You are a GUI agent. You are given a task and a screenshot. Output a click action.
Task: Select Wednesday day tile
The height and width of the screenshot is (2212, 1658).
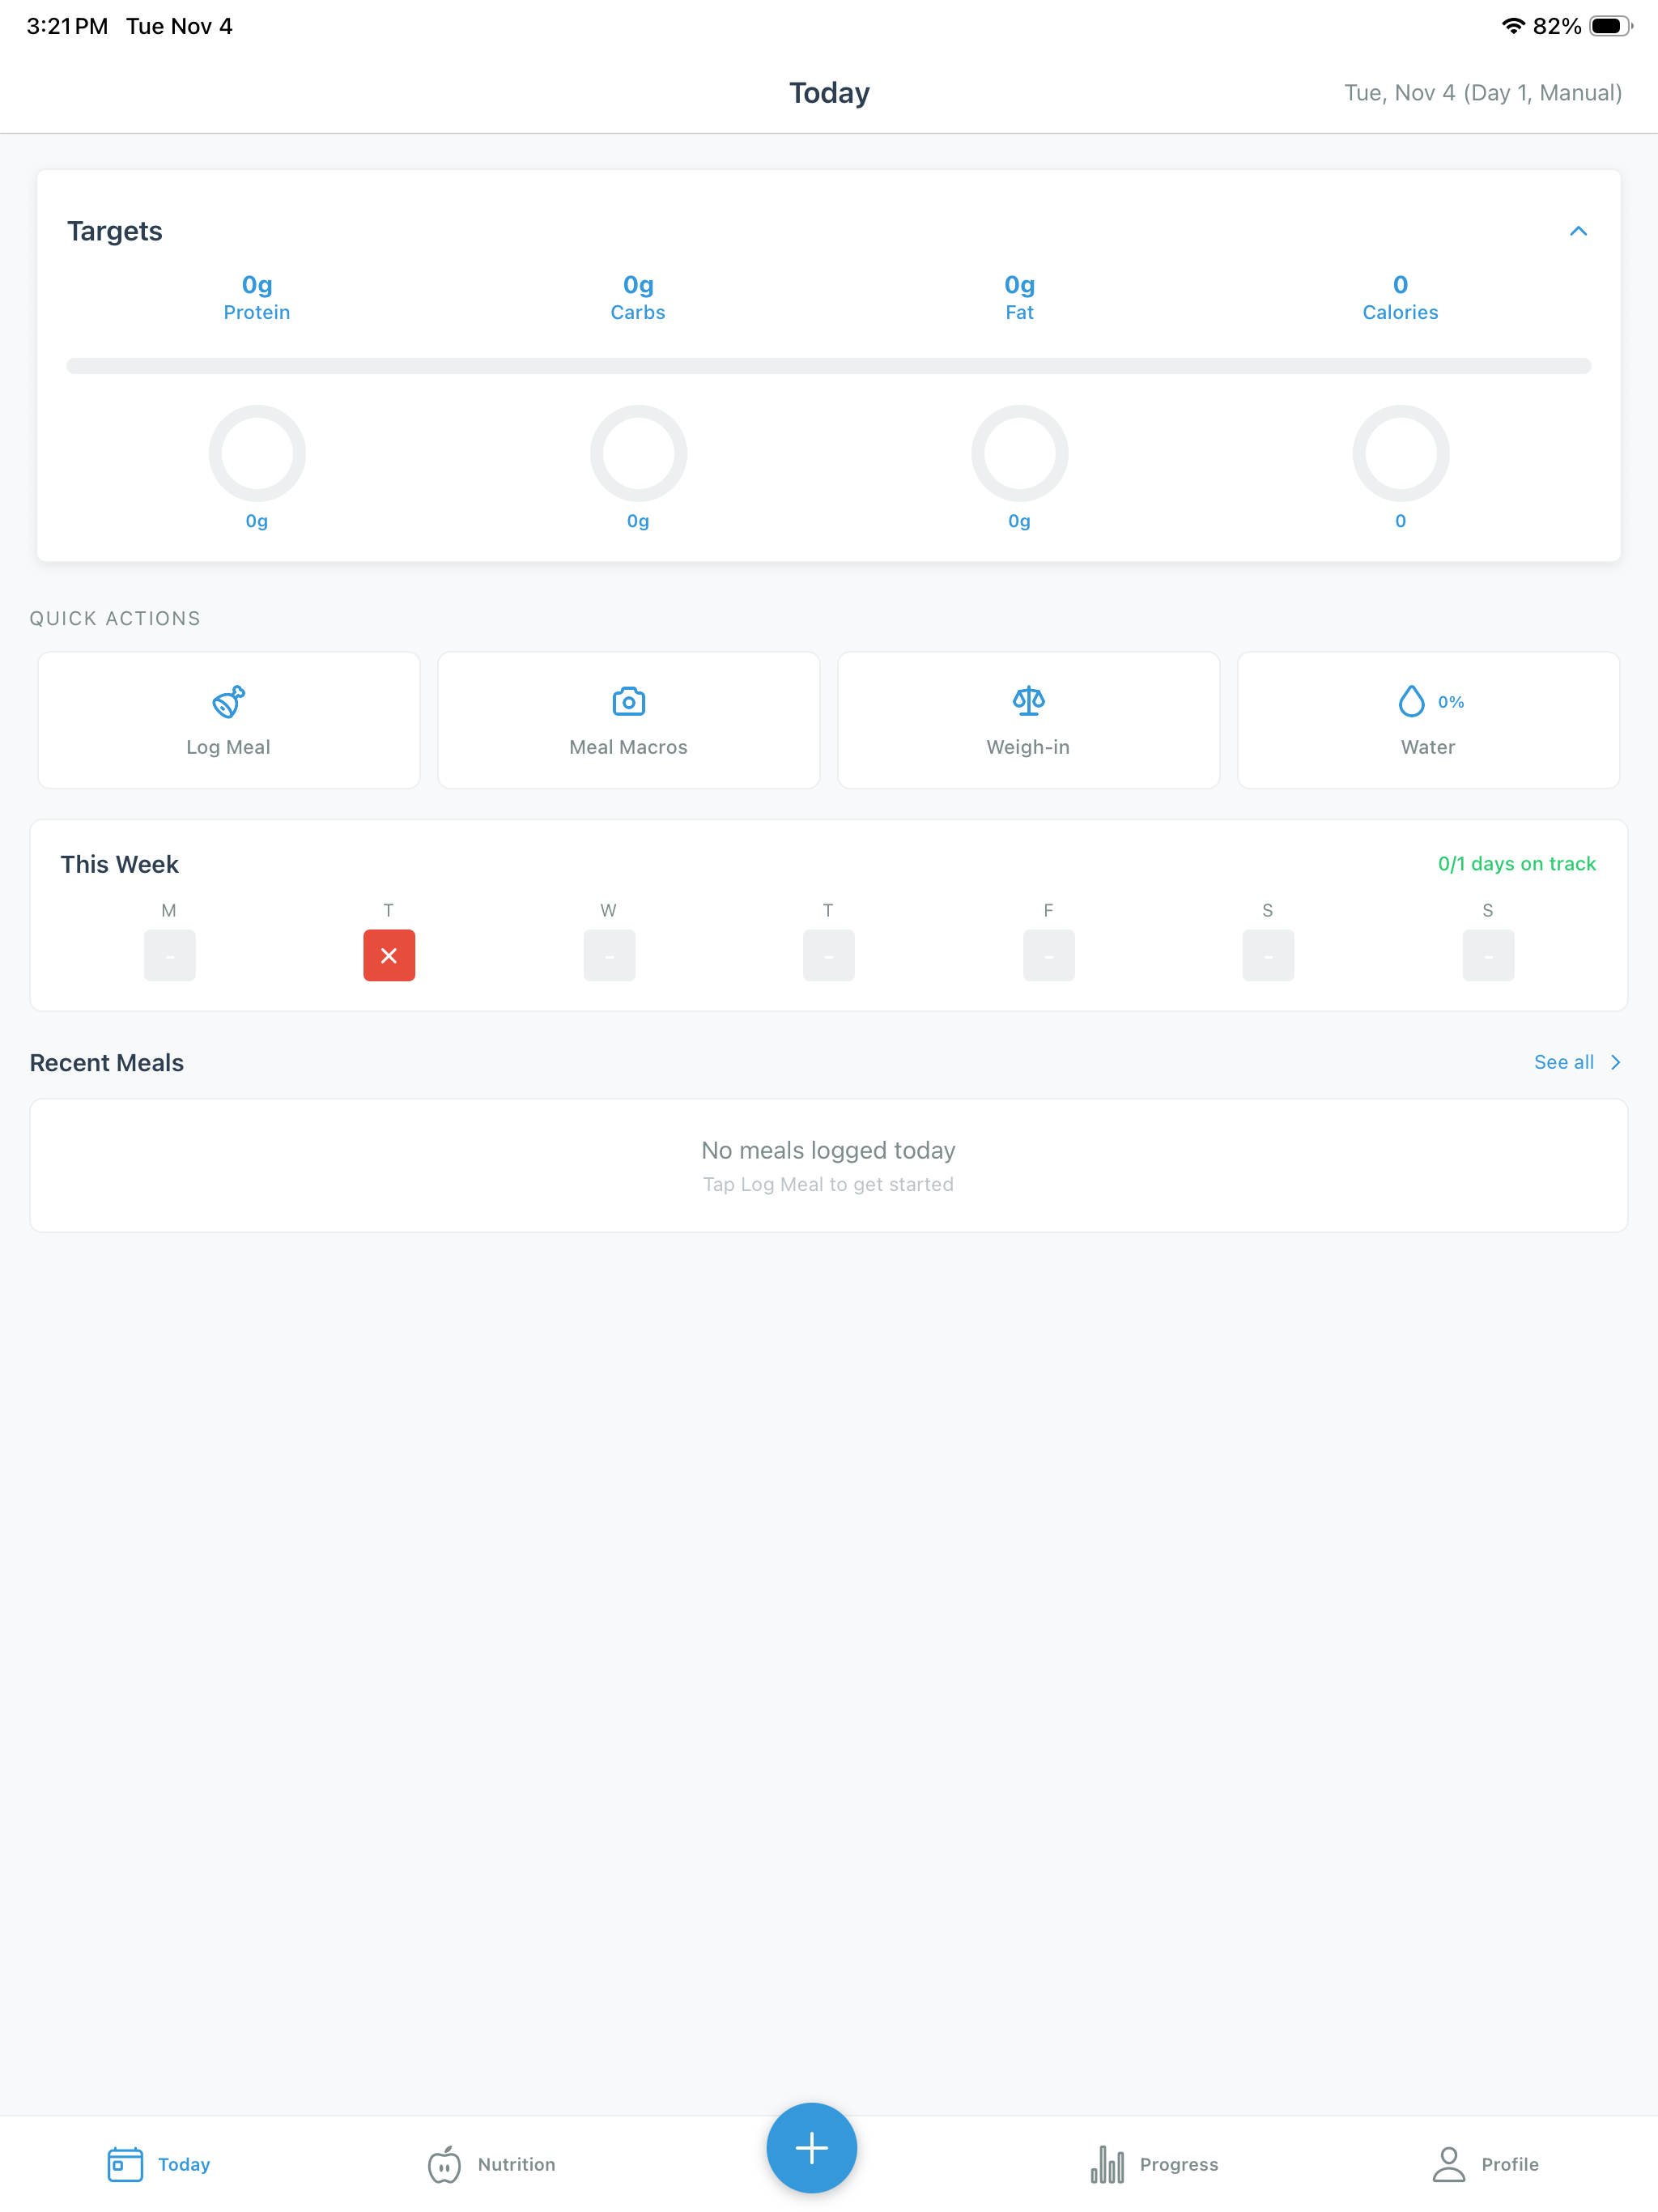(x=609, y=955)
